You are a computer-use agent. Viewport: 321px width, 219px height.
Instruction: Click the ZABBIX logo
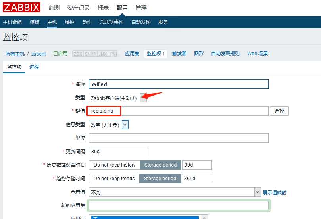coord(21,8)
